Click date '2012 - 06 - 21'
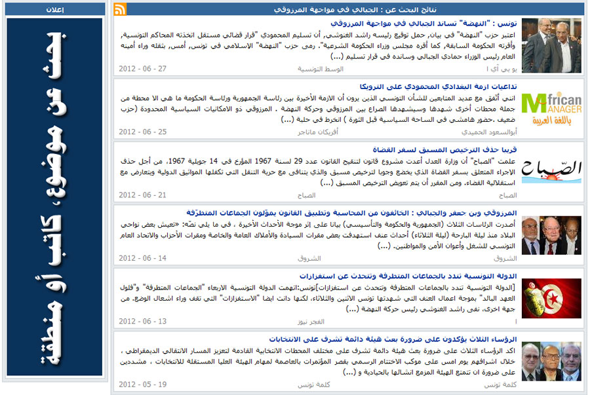 click(x=143, y=195)
